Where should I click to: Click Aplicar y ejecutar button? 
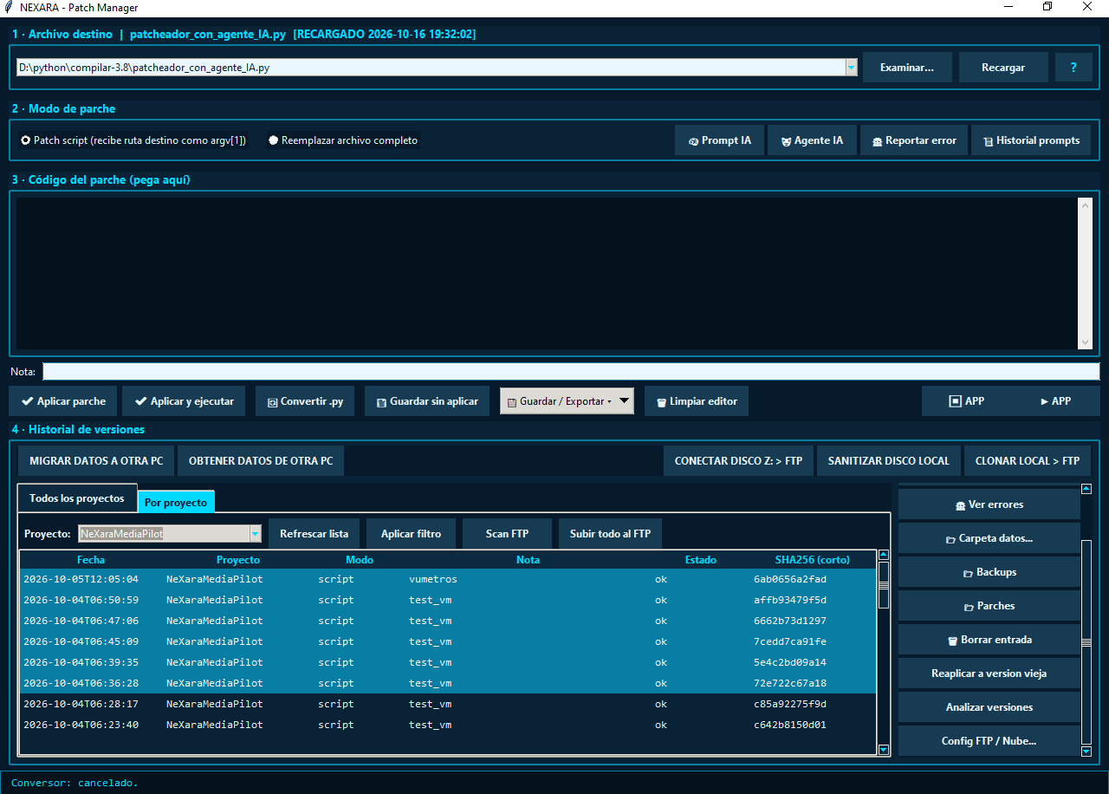pos(184,401)
